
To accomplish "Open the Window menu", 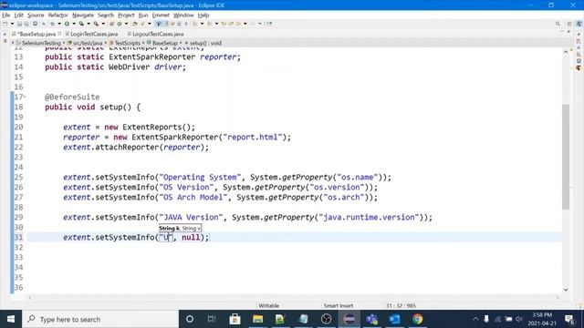I will point(183,15).
